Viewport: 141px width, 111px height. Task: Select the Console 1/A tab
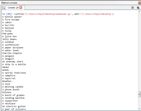pyautogui.click(x=15, y=8)
